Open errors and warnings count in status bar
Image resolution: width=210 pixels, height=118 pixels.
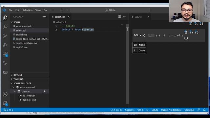[x=8, y=110]
